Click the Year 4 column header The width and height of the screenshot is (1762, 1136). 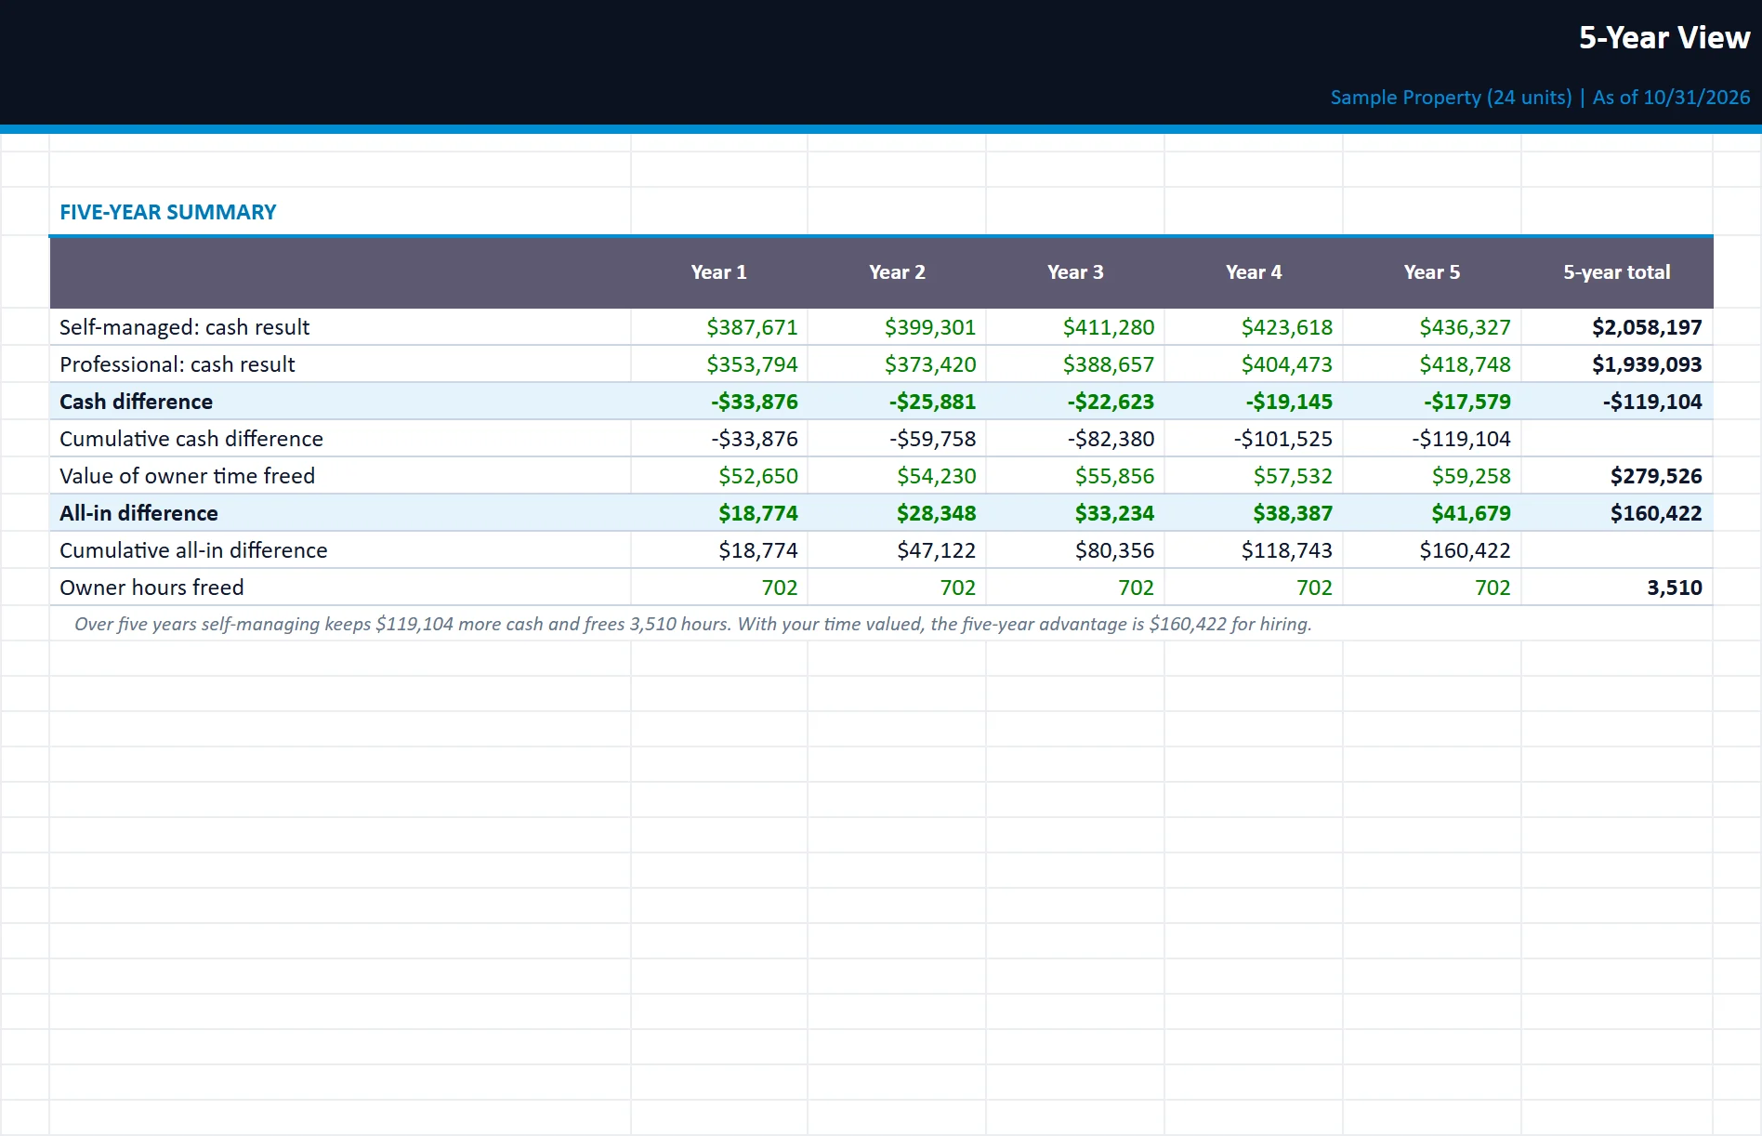click(1254, 272)
